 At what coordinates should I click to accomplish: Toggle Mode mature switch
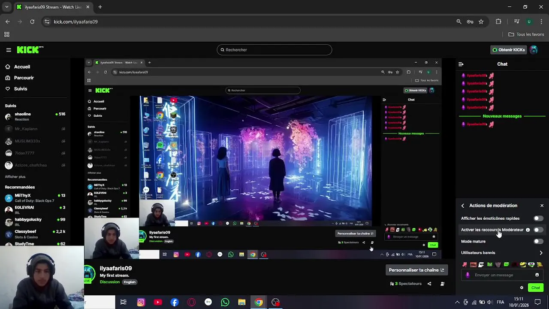pyautogui.click(x=538, y=242)
